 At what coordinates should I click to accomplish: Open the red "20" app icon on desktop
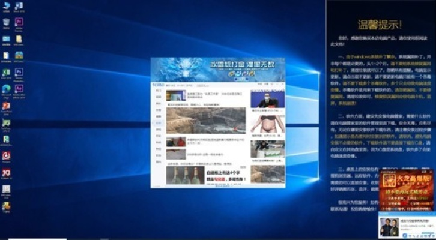click(6, 173)
